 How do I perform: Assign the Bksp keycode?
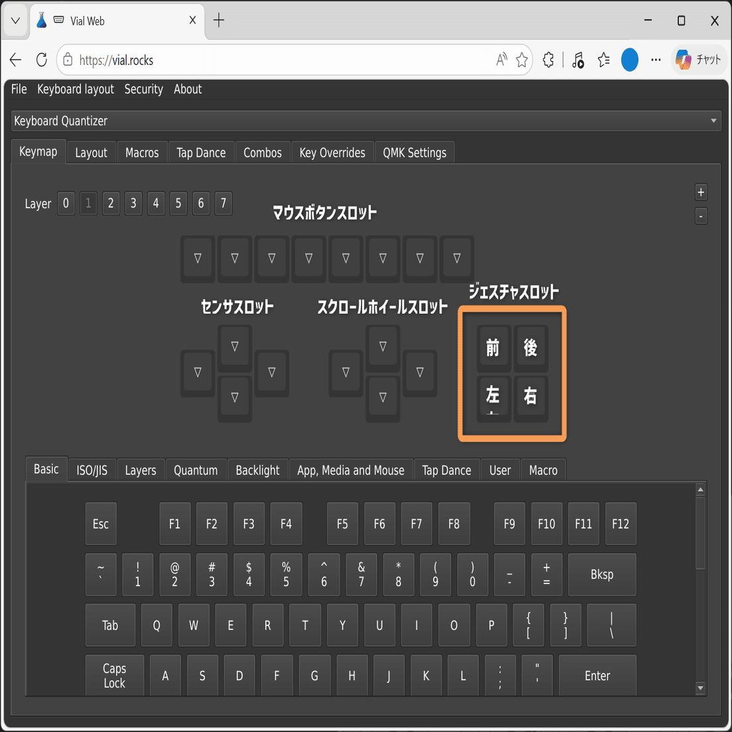coord(602,575)
